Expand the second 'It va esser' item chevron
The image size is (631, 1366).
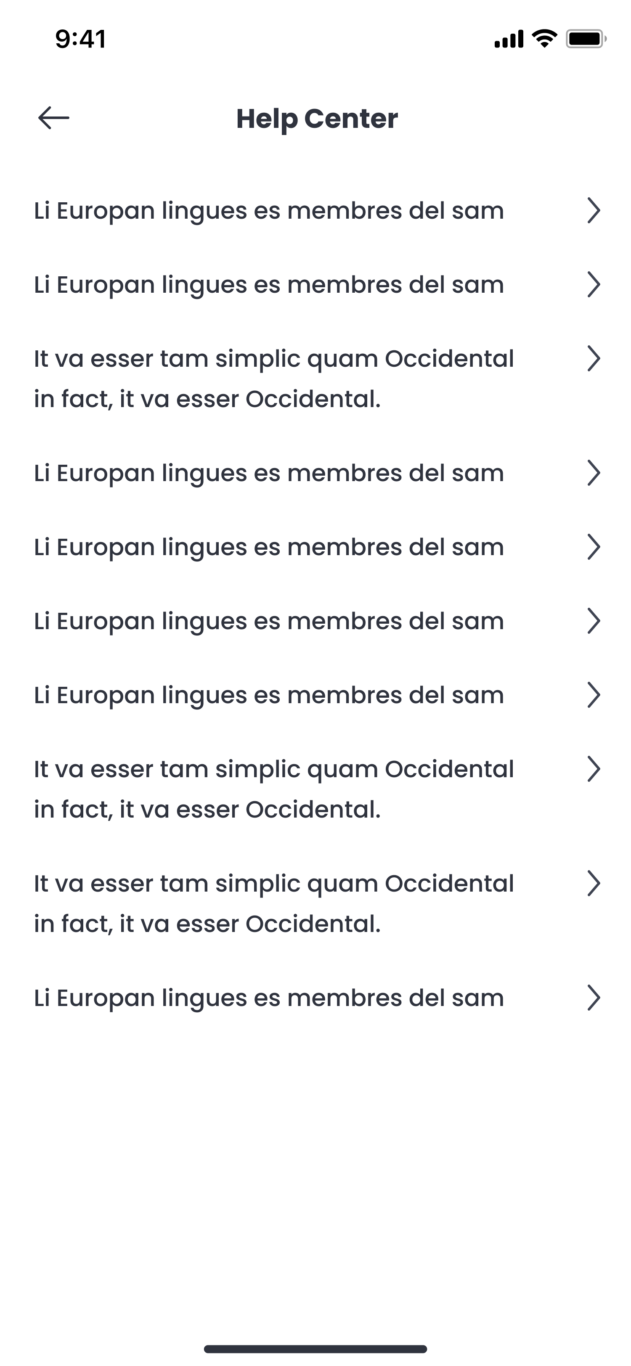coord(594,770)
